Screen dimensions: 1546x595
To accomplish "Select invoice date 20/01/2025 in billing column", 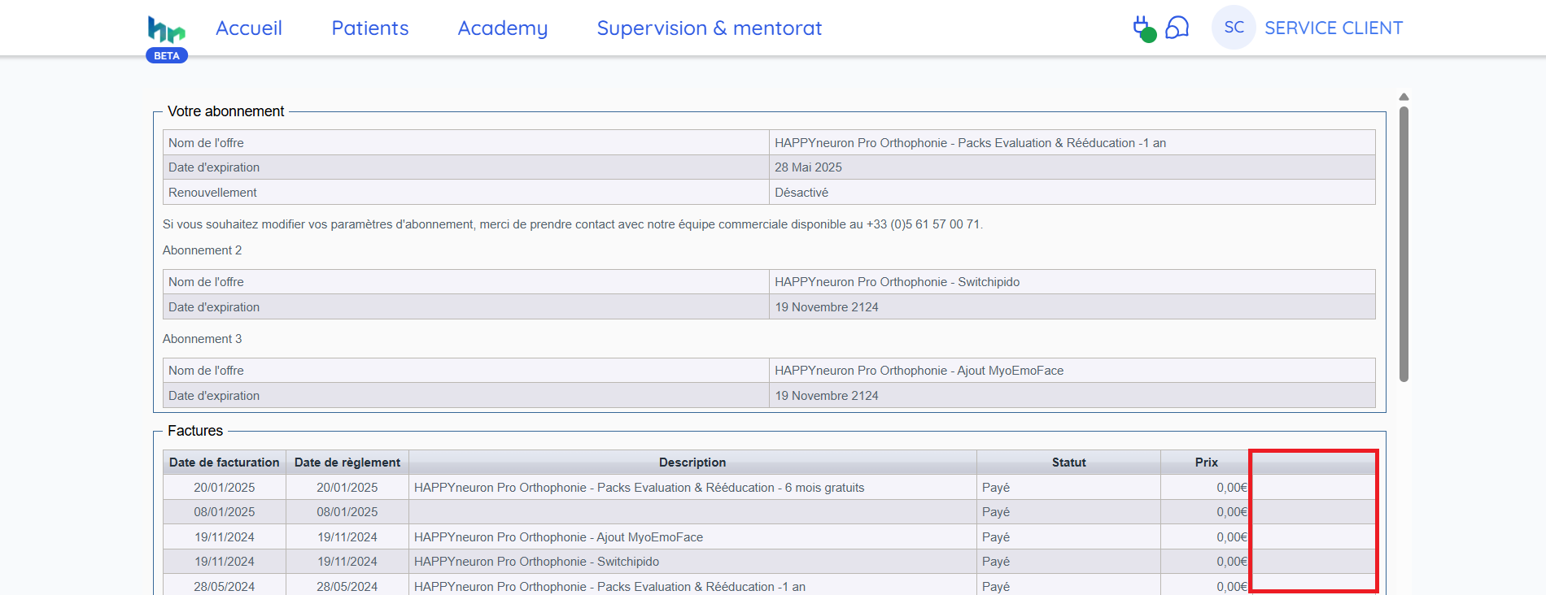I will point(225,488).
